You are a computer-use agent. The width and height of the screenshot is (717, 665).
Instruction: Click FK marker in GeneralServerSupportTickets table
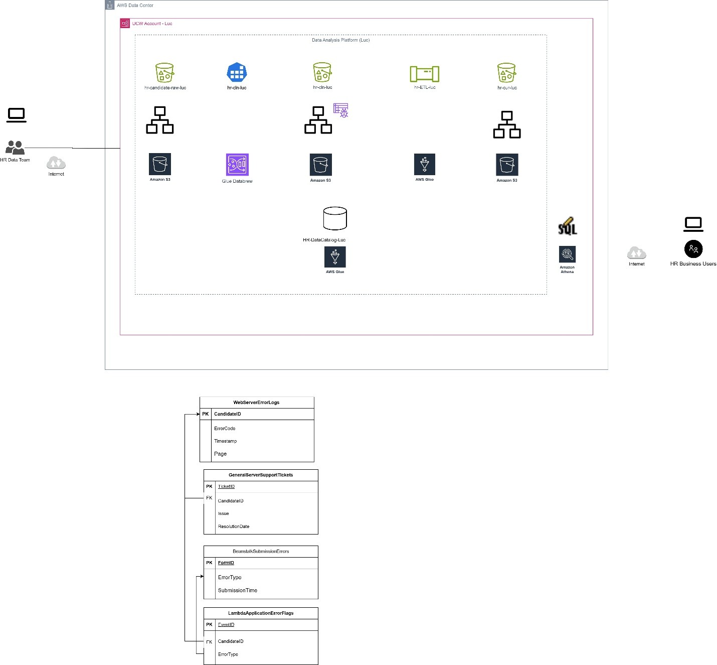(x=209, y=498)
